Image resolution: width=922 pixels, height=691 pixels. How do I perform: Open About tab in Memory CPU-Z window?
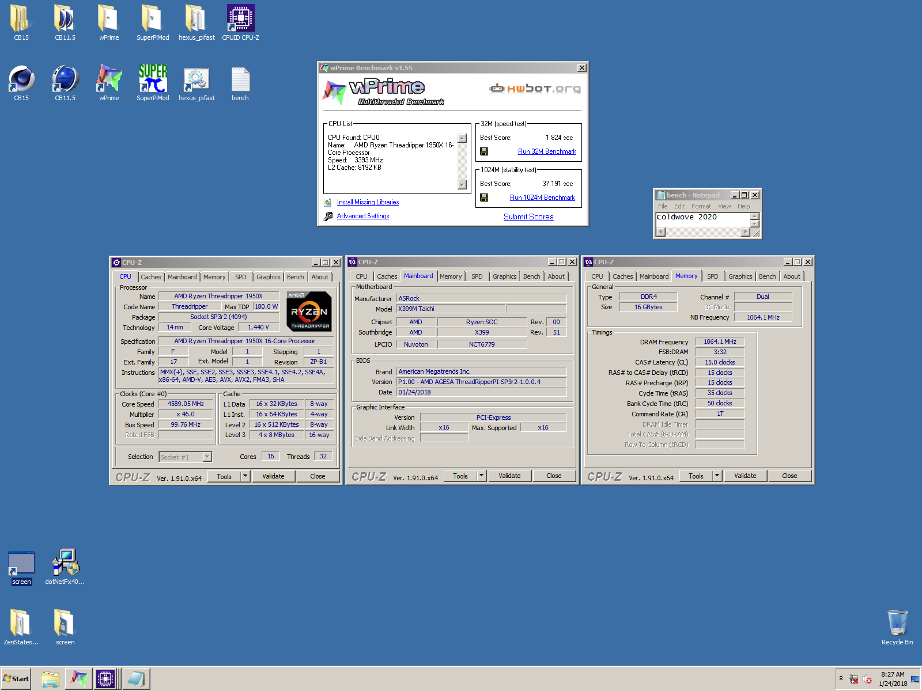[792, 276]
